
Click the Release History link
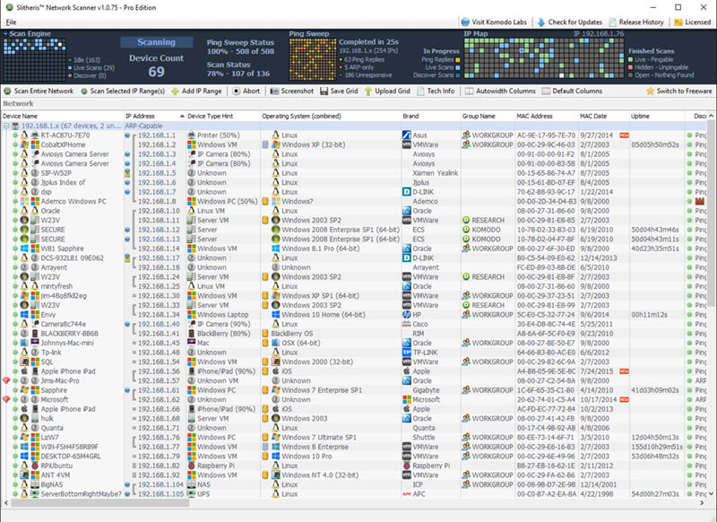pos(615,22)
